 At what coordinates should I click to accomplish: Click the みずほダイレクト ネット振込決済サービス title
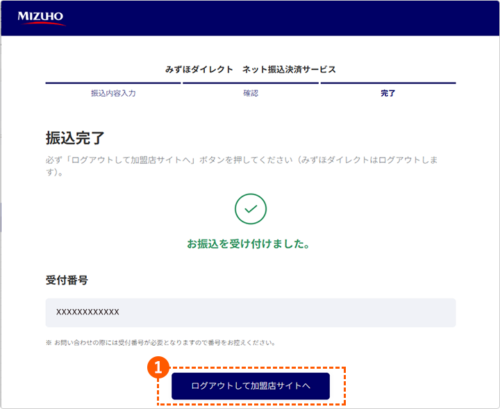pos(251,69)
